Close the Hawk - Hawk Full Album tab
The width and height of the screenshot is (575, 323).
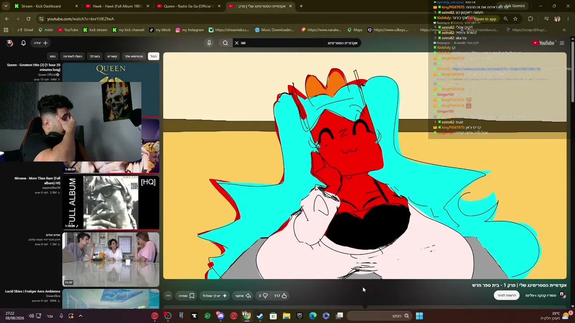[x=148, y=6]
